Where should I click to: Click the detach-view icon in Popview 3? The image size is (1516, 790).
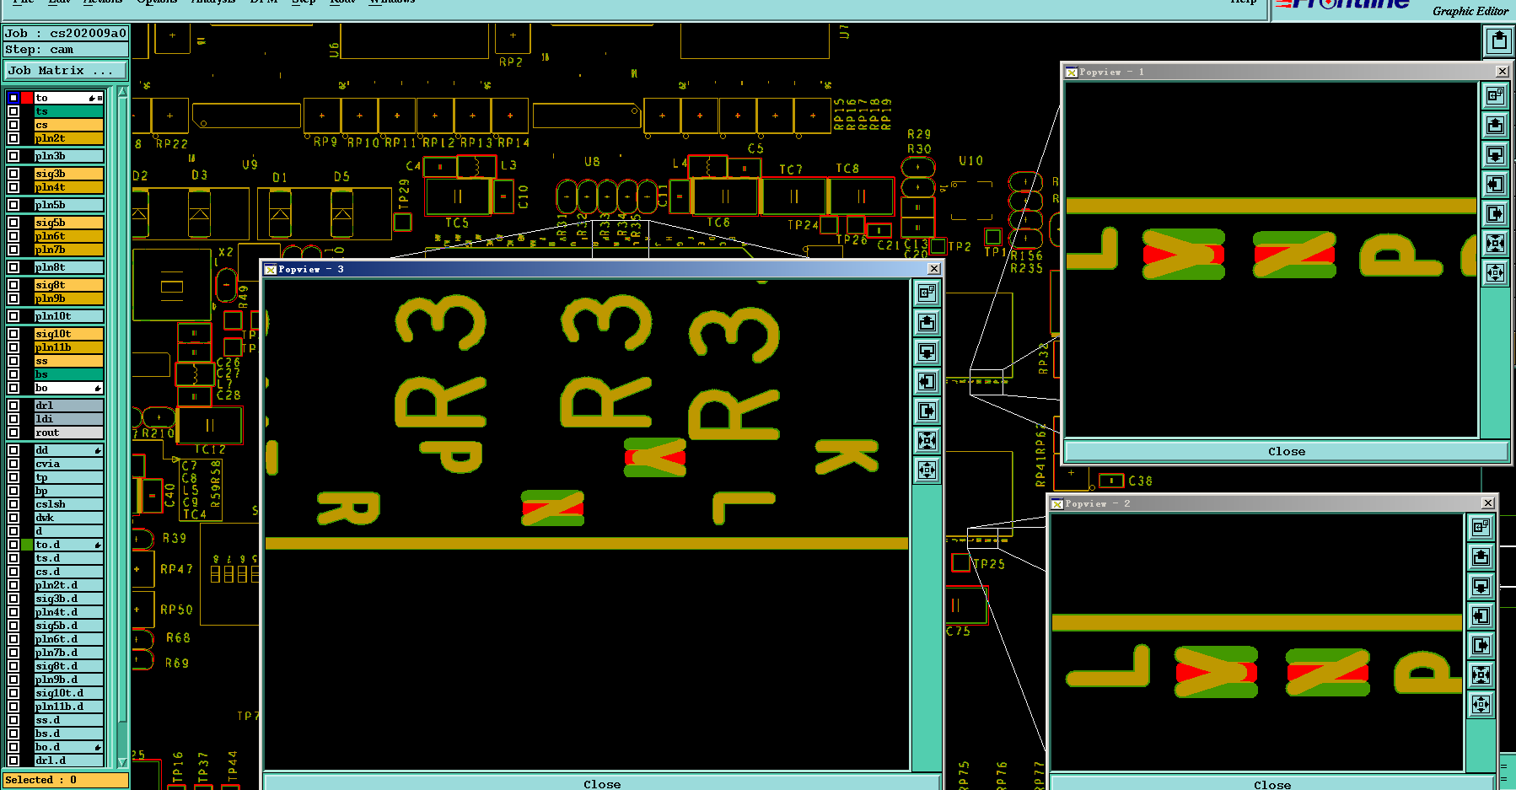pos(927,293)
